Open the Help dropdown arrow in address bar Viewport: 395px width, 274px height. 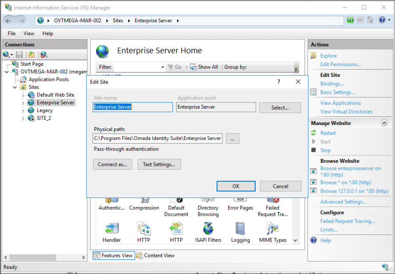tap(389, 20)
